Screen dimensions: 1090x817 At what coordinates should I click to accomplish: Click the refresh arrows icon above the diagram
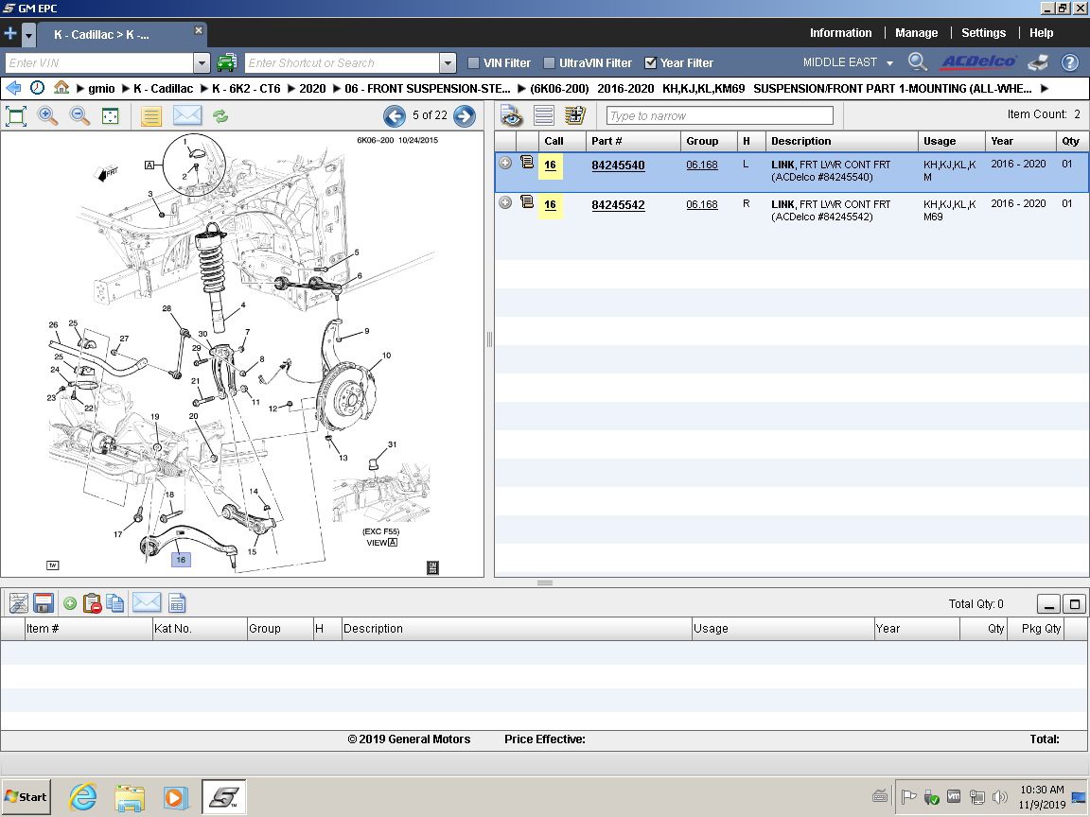tap(220, 116)
